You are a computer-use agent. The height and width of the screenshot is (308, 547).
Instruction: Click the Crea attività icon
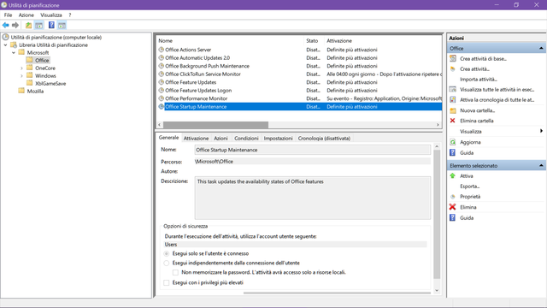point(453,68)
